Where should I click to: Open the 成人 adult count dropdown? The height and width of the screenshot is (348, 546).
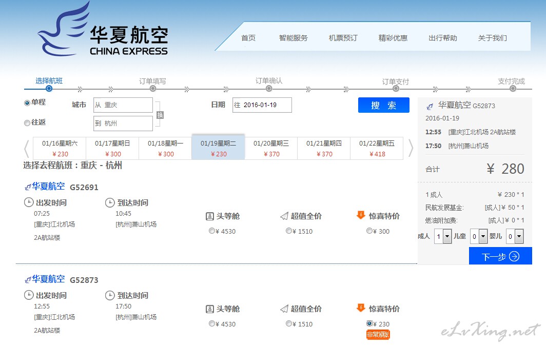coord(442,236)
